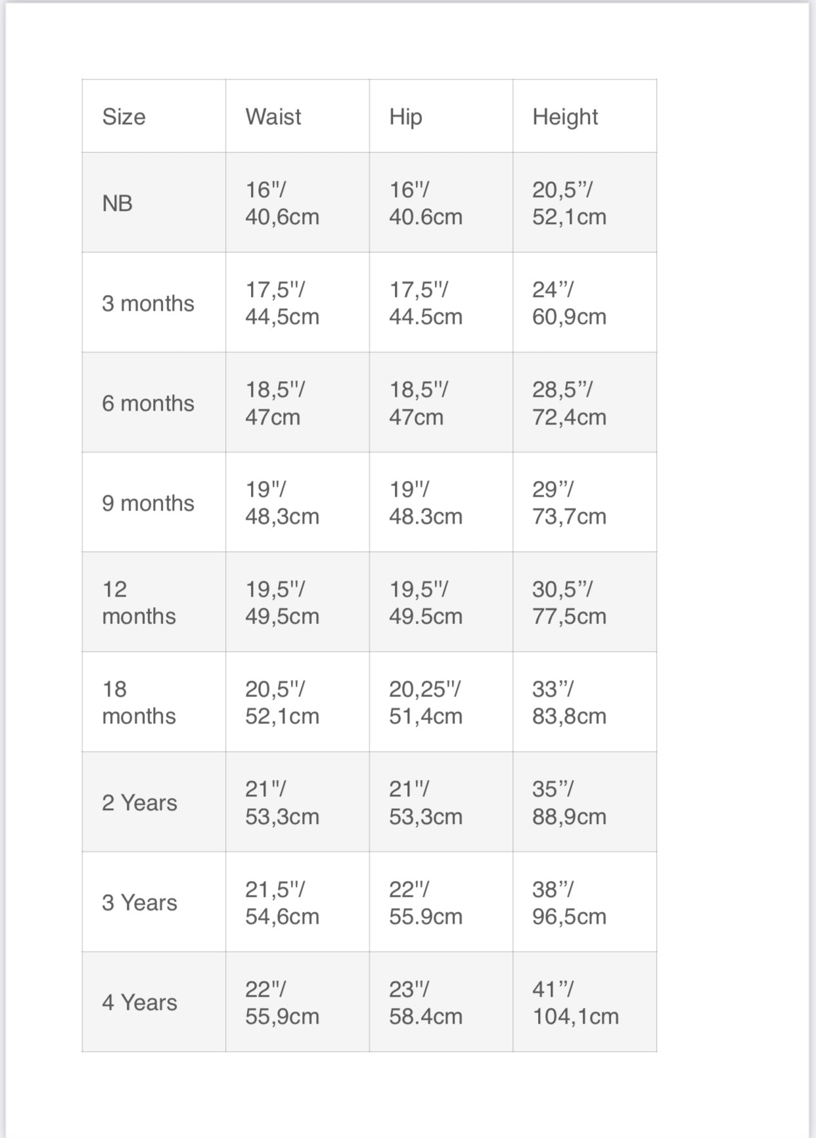Click the Waist column header

point(273,117)
